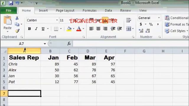Open the Borders dropdown arrow

pos(61,29)
